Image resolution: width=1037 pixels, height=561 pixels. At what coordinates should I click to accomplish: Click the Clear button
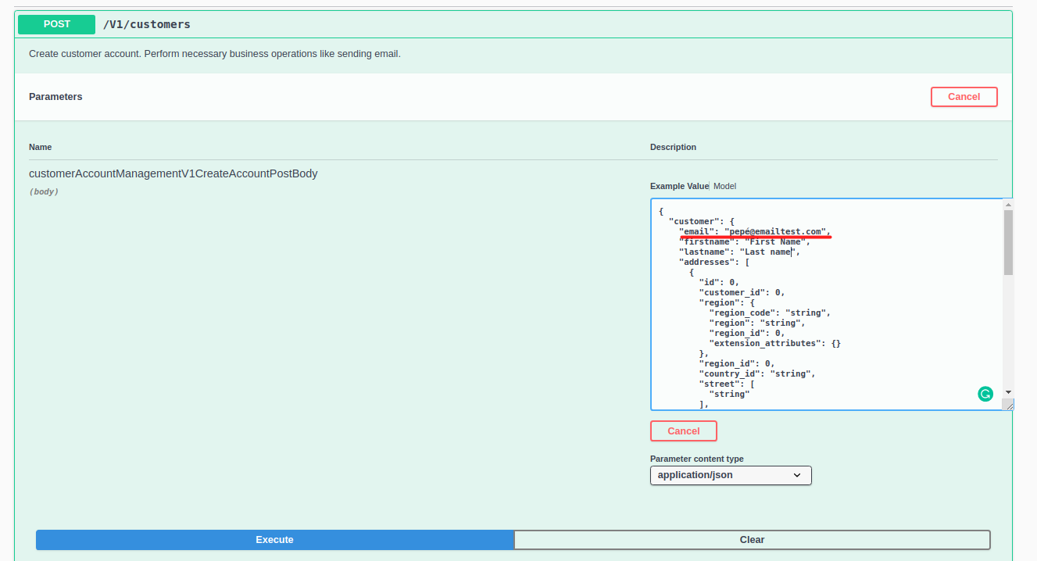pos(752,540)
